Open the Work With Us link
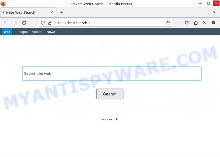The width and height of the screenshot is (220, 157). point(110,119)
